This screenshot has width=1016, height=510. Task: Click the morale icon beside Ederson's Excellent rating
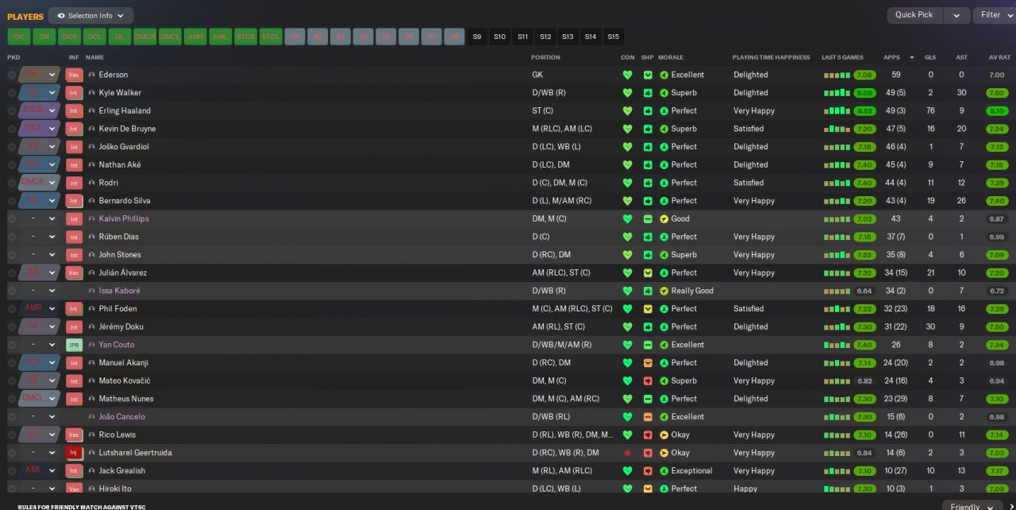664,75
